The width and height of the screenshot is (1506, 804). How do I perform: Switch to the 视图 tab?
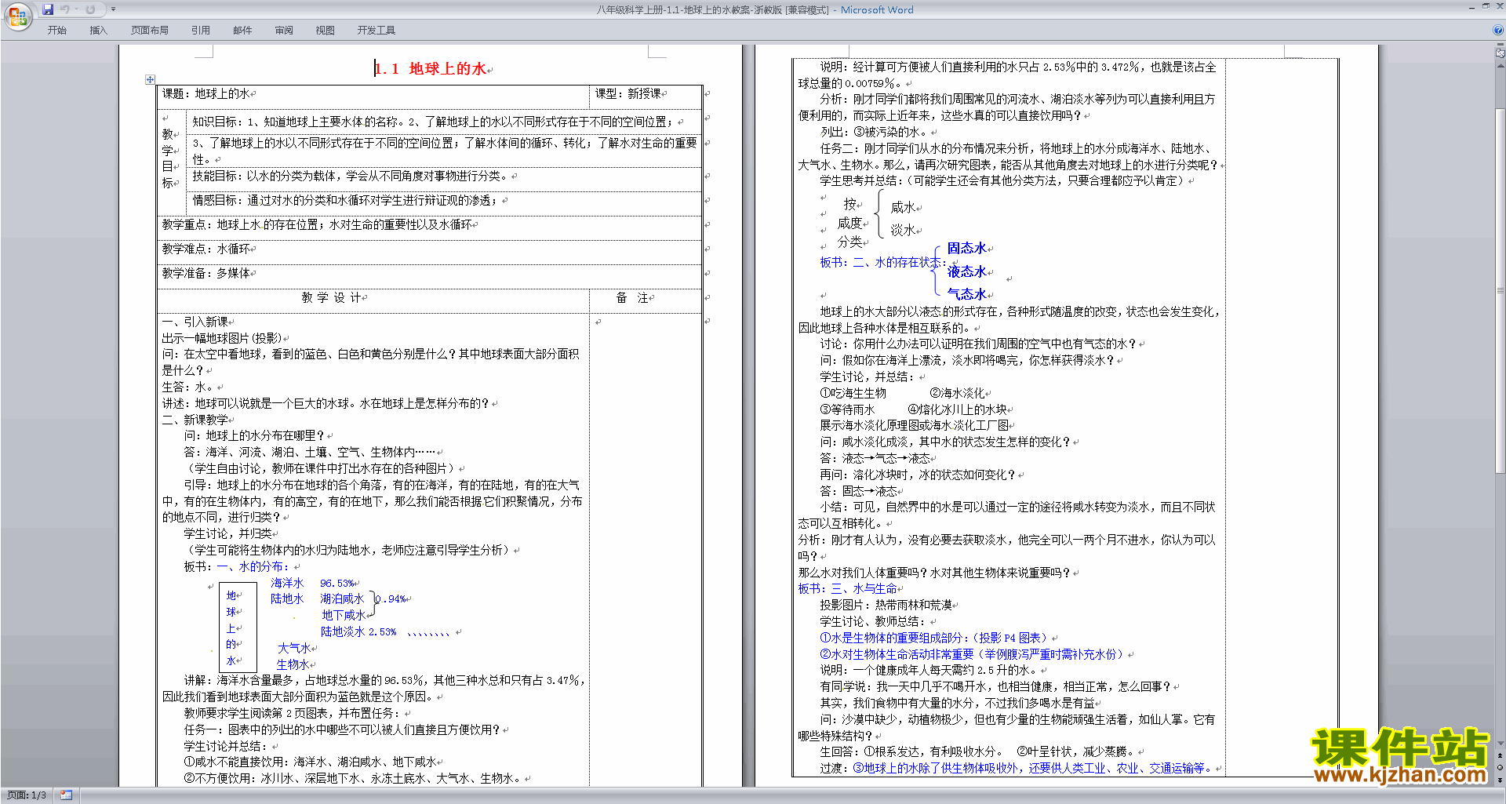tap(326, 31)
